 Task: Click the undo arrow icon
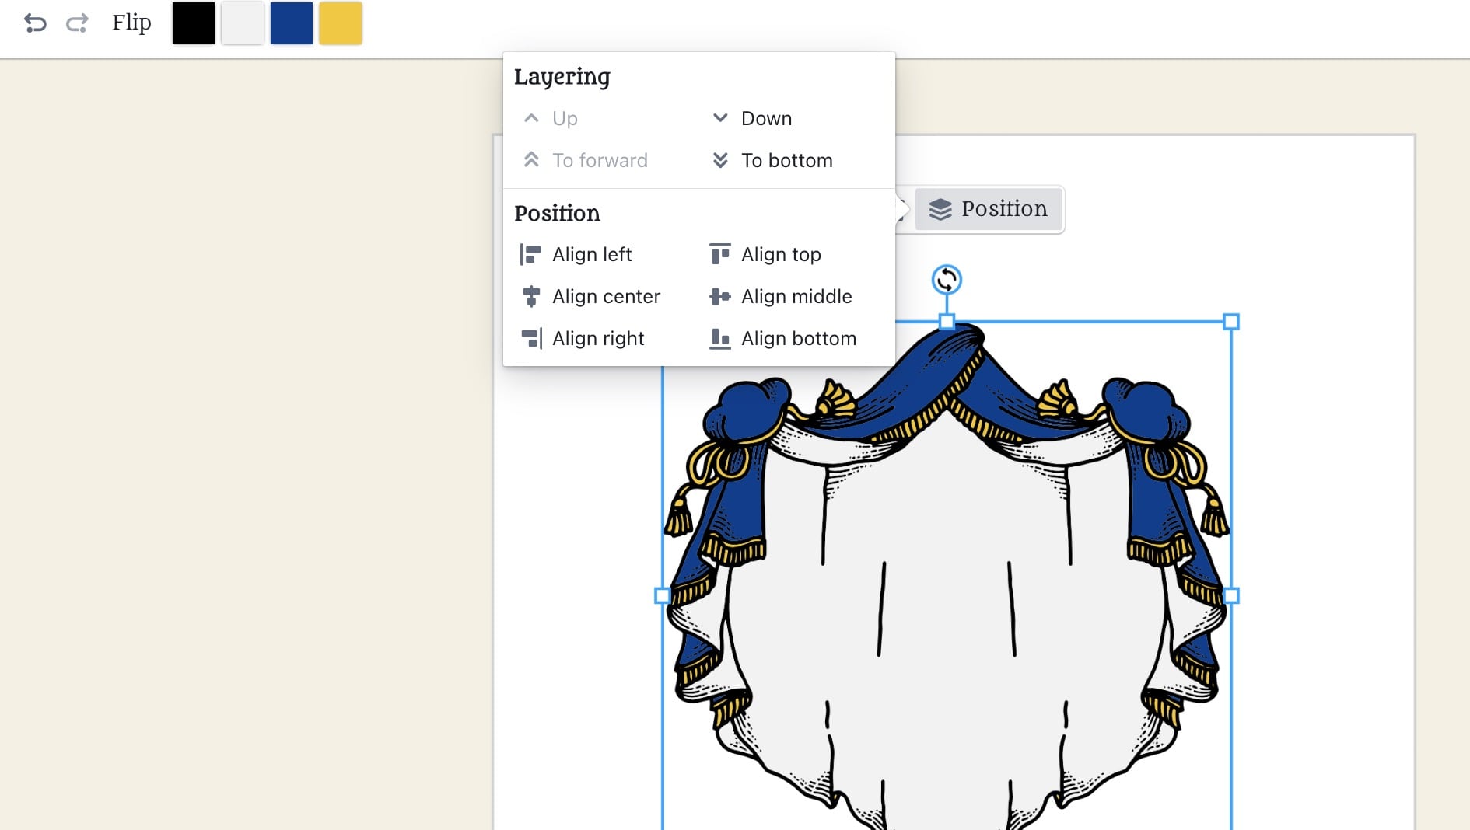(x=35, y=23)
